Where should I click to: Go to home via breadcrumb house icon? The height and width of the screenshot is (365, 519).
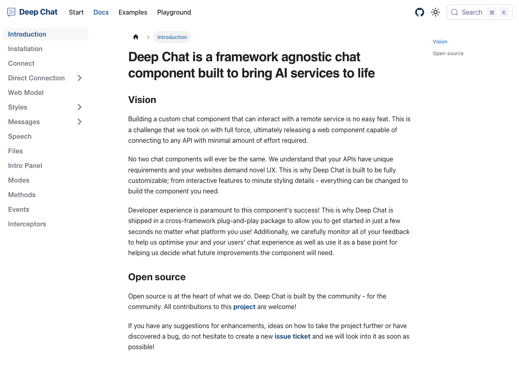tap(136, 37)
